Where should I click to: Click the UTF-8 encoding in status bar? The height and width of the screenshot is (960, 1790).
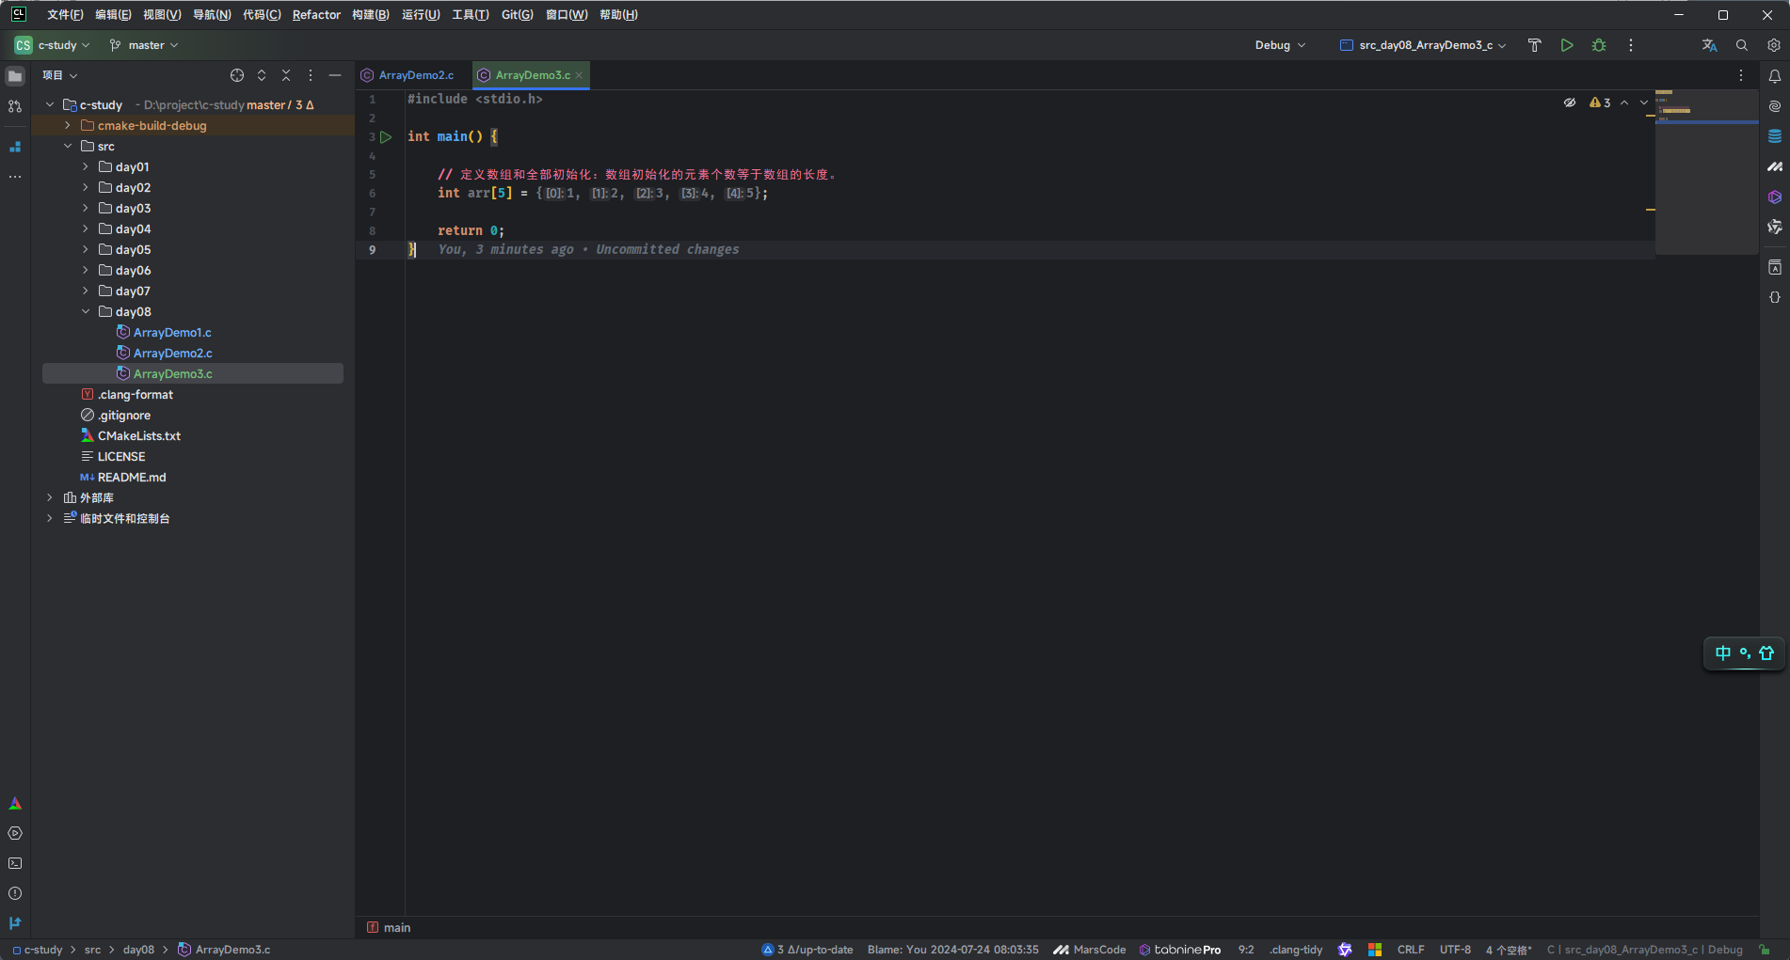click(1455, 950)
